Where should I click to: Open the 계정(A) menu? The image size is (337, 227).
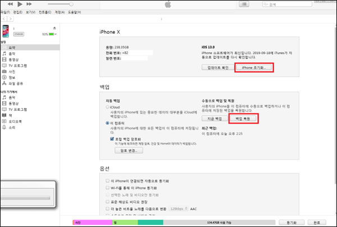59,11
